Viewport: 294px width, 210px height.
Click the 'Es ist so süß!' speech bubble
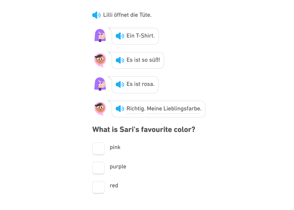click(138, 60)
